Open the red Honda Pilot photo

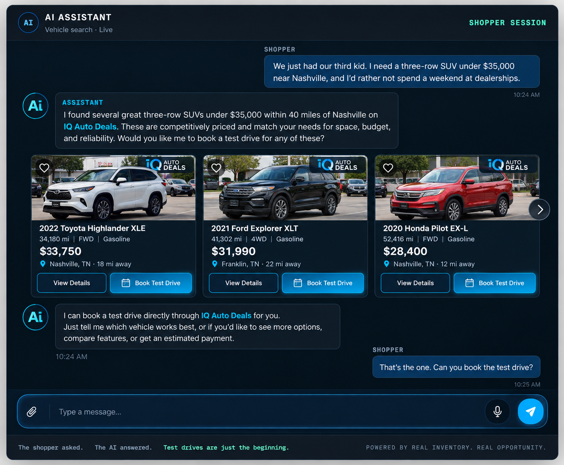457,188
